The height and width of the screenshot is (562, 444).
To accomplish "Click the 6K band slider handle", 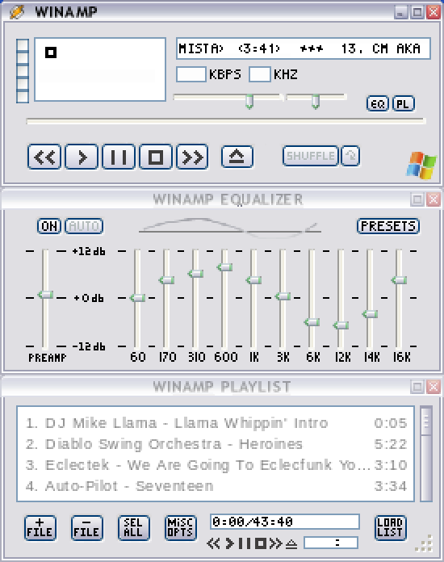I will [x=312, y=322].
